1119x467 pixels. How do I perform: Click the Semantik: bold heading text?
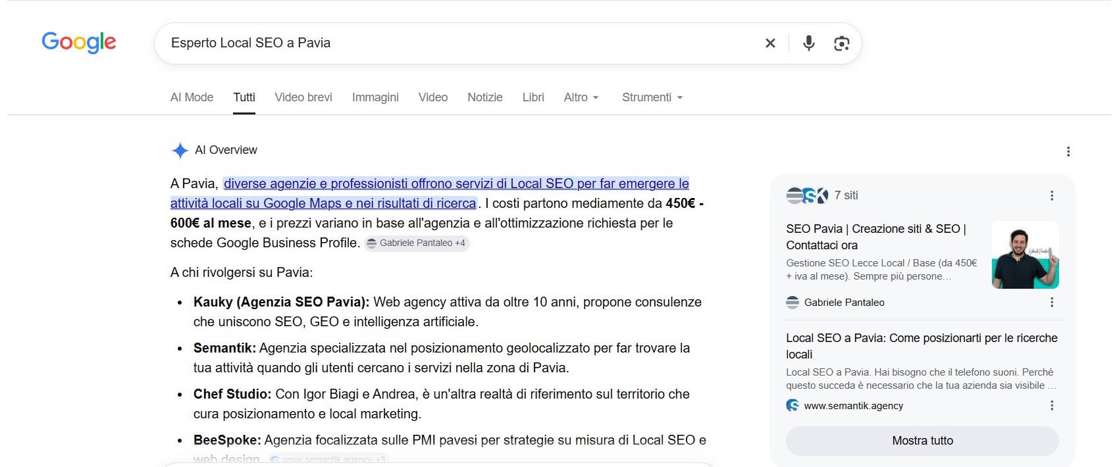pos(224,348)
